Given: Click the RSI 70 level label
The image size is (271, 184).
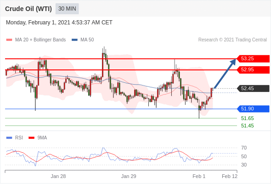Looking at the screenshot, I should [x=244, y=148].
